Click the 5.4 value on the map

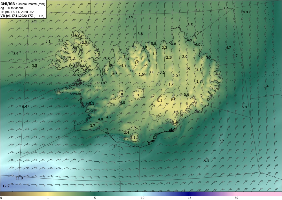(266, 86)
